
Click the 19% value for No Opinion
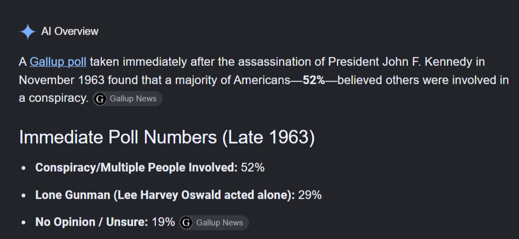point(163,222)
